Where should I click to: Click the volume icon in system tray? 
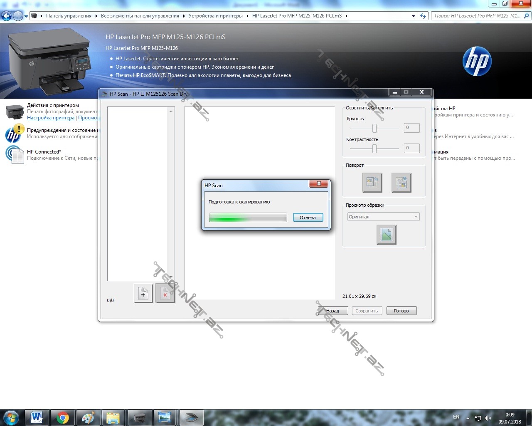pos(488,418)
